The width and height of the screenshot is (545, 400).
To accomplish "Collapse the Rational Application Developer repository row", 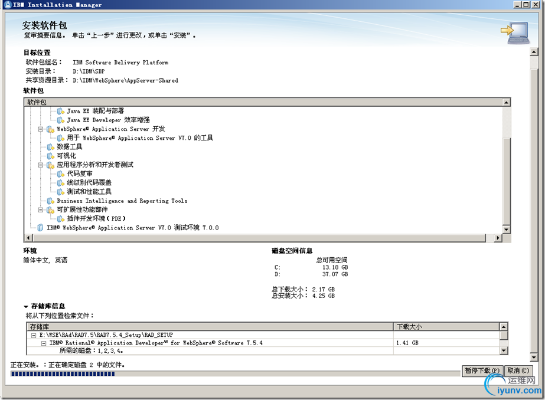I will [x=44, y=343].
